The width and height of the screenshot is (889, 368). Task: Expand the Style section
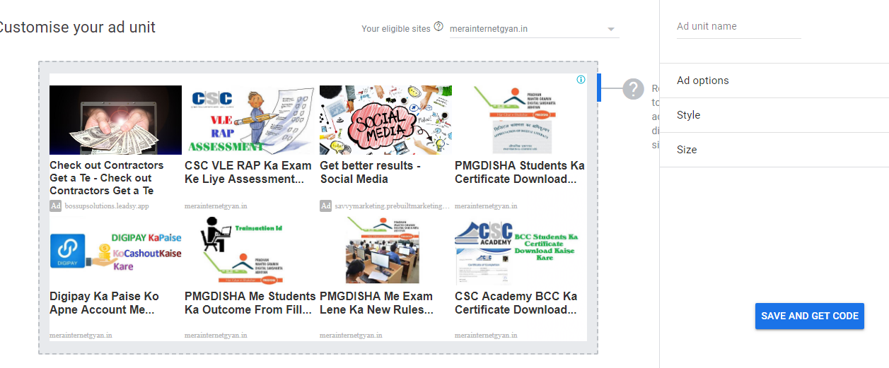(774, 115)
